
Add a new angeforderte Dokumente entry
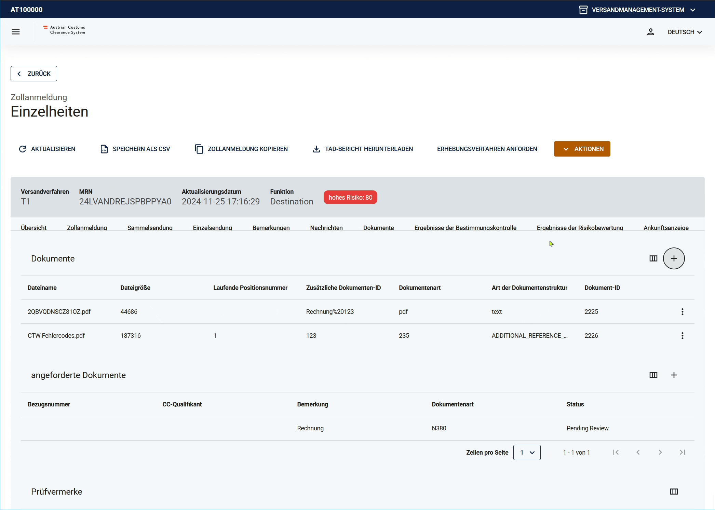674,375
